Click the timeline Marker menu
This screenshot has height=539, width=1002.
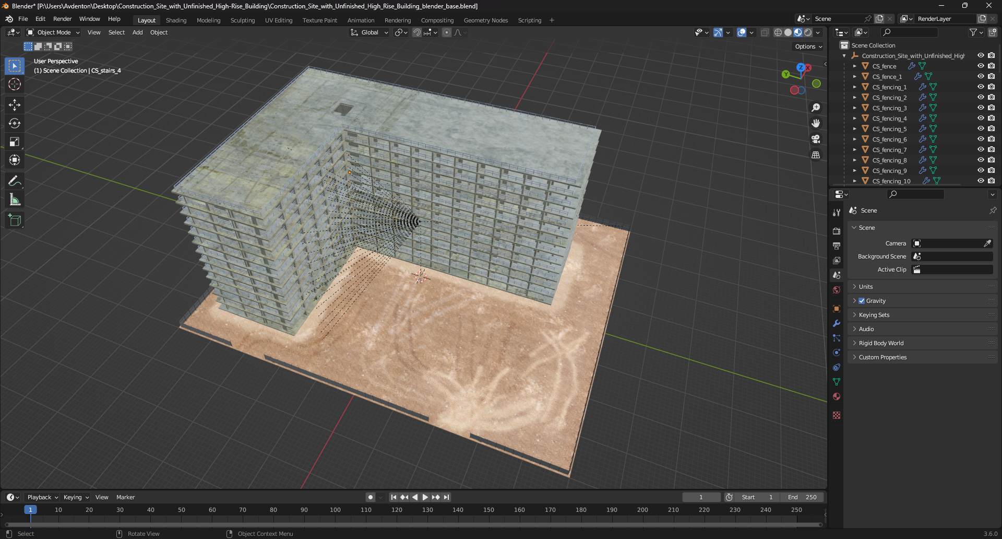point(125,497)
